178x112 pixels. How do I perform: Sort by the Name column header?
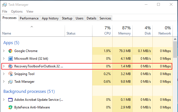(32, 31)
